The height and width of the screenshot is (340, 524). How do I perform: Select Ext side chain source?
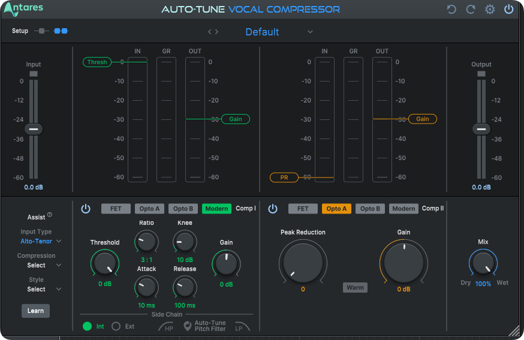[116, 326]
